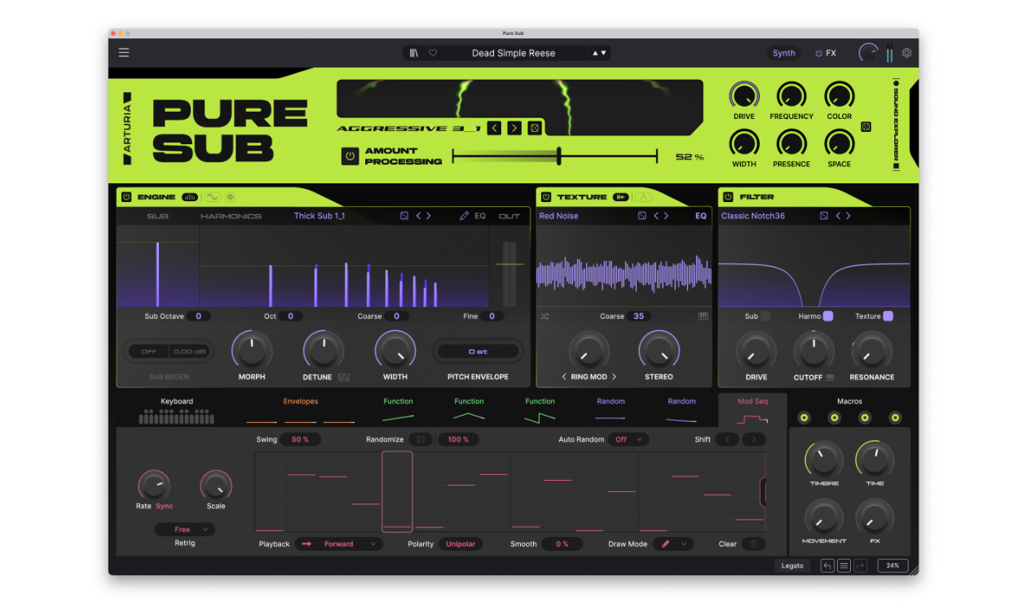Click the preset up/down arrows in top bar
This screenshot has height=616, width=1027.
pyautogui.click(x=599, y=53)
